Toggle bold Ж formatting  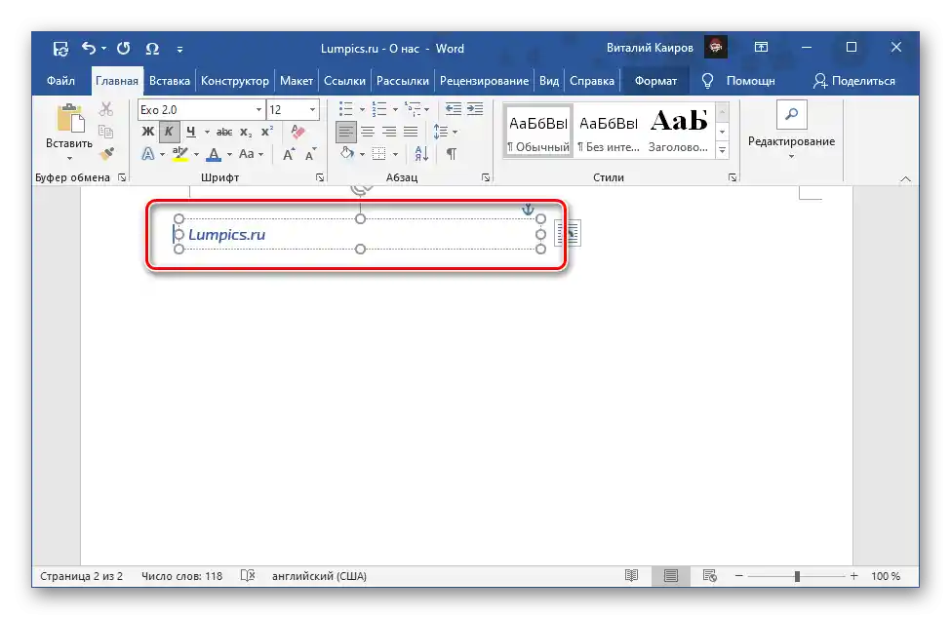(148, 132)
